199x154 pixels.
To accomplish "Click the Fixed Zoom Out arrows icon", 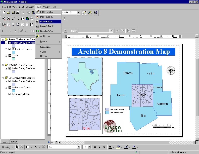I will point(18,19).
